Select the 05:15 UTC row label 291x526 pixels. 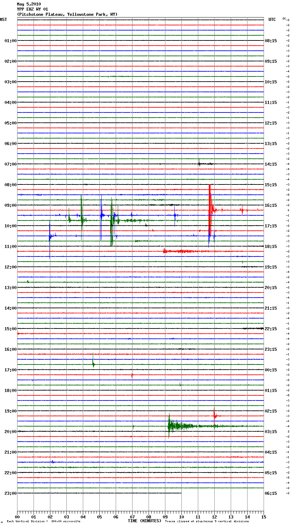pyautogui.click(x=271, y=473)
